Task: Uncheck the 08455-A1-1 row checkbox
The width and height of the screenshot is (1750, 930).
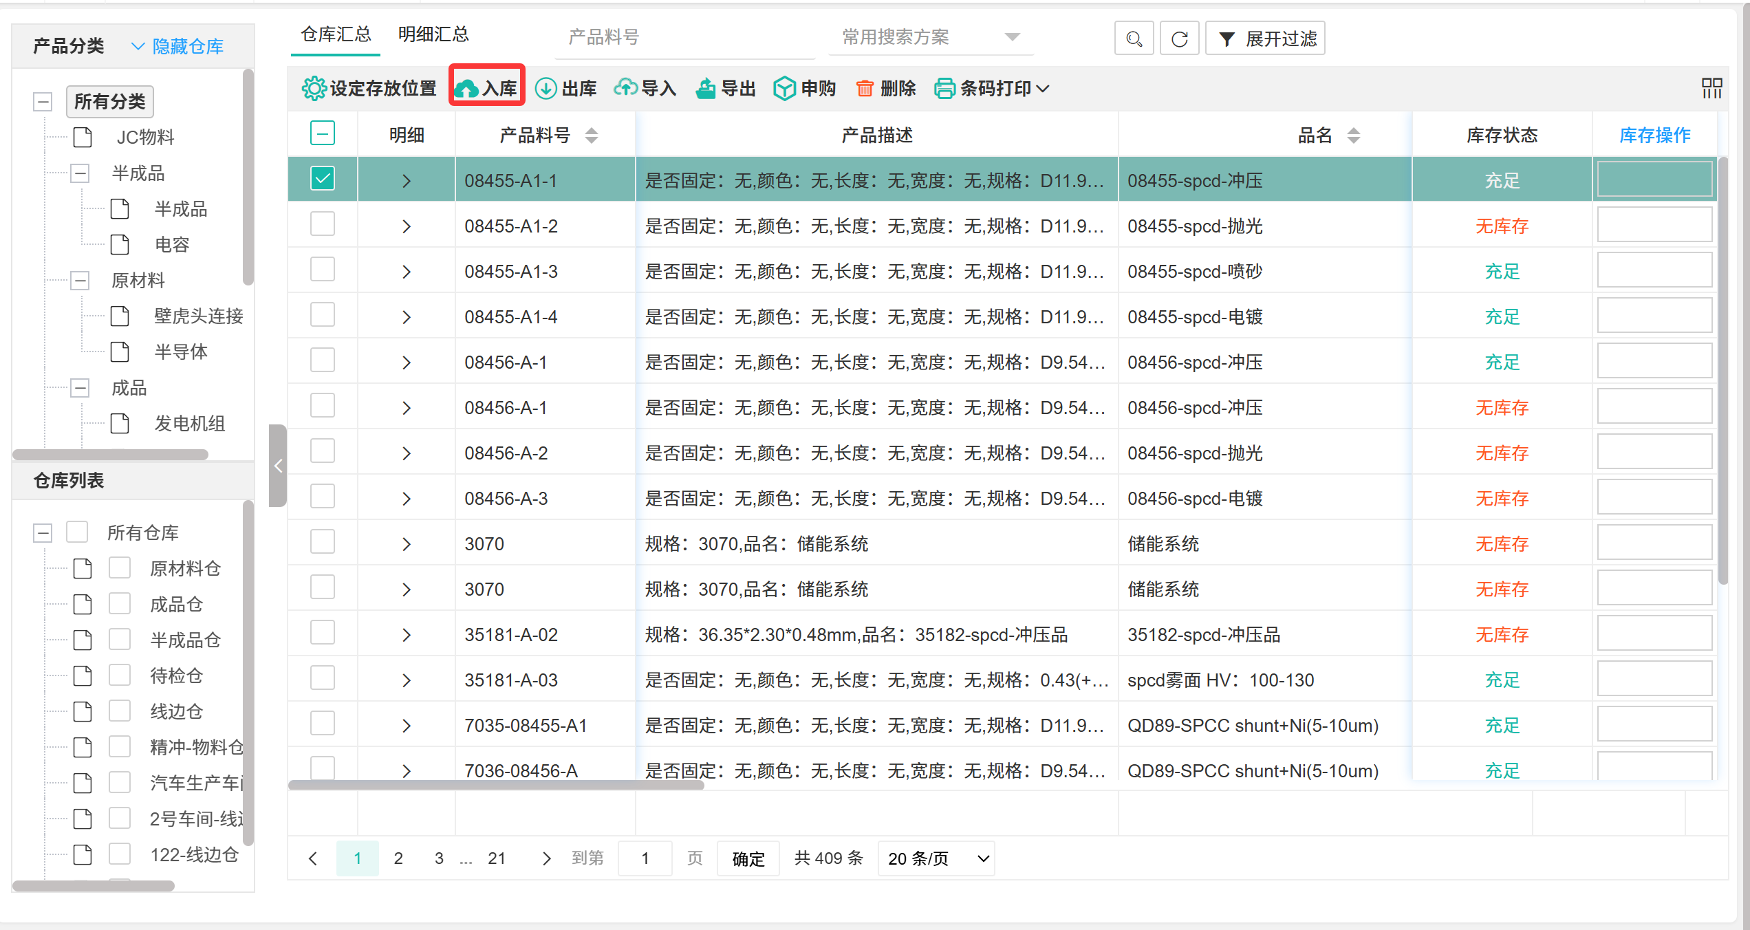Action: coord(322,179)
